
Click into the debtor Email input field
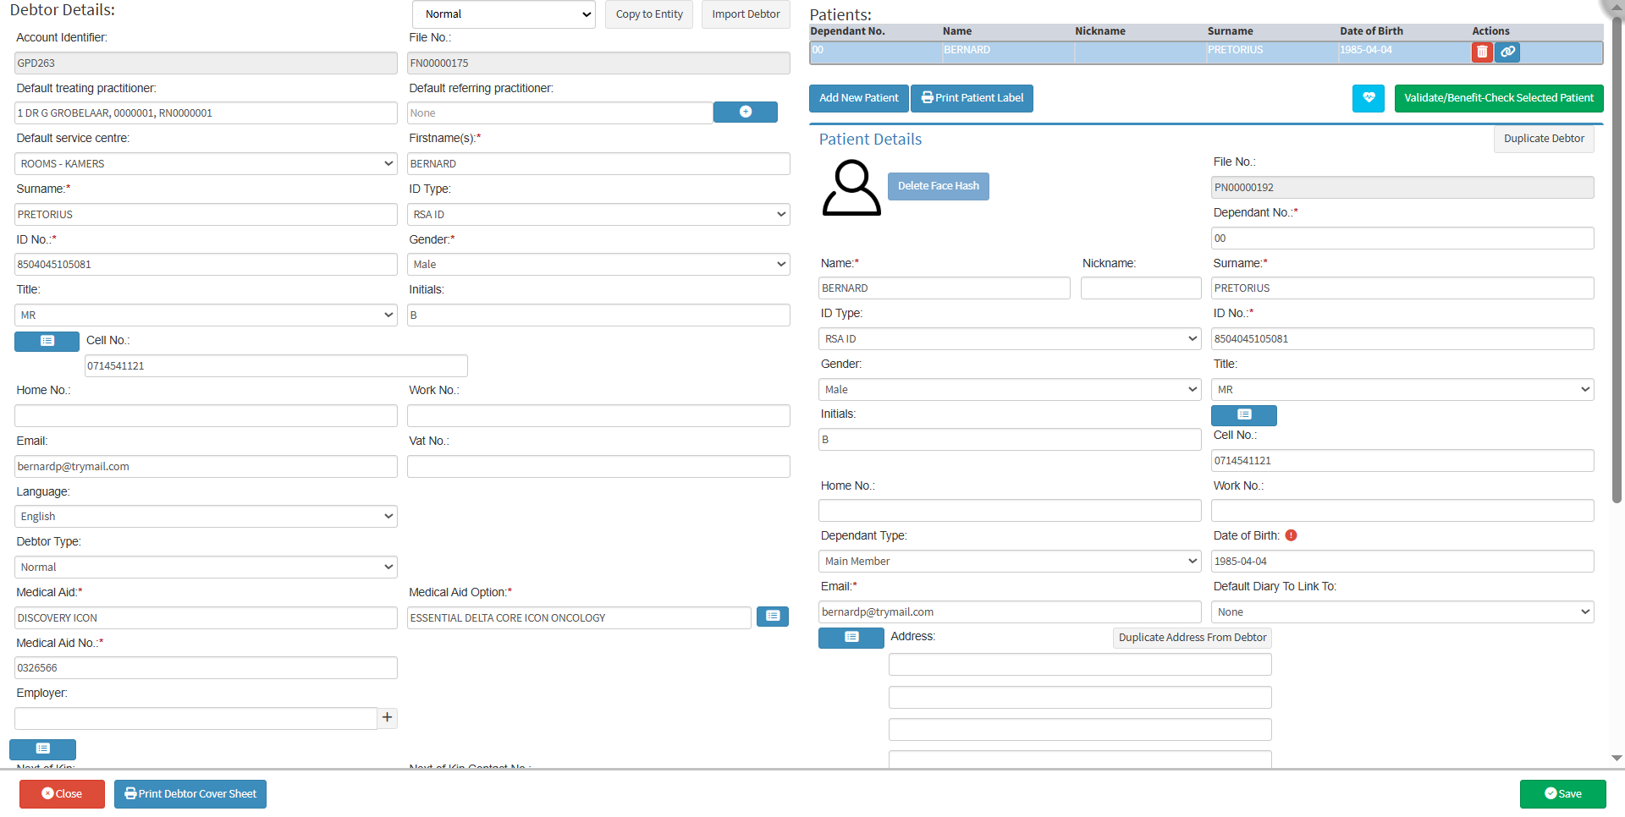pyautogui.click(x=206, y=467)
